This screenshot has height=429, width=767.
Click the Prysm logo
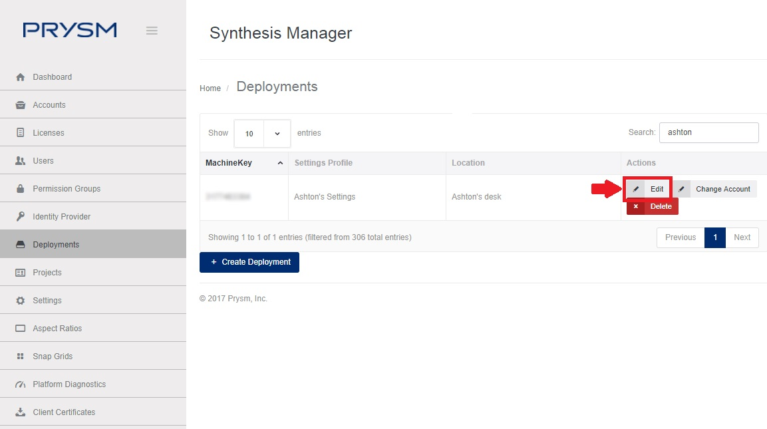[x=69, y=30]
